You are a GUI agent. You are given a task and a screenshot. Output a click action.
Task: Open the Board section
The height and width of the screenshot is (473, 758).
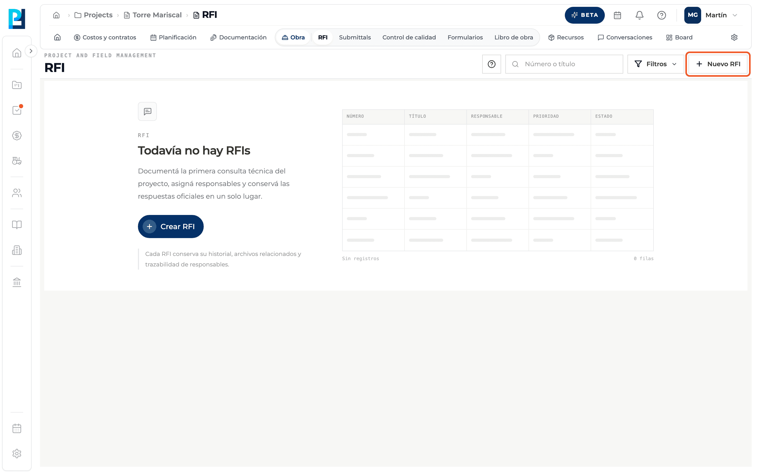679,37
